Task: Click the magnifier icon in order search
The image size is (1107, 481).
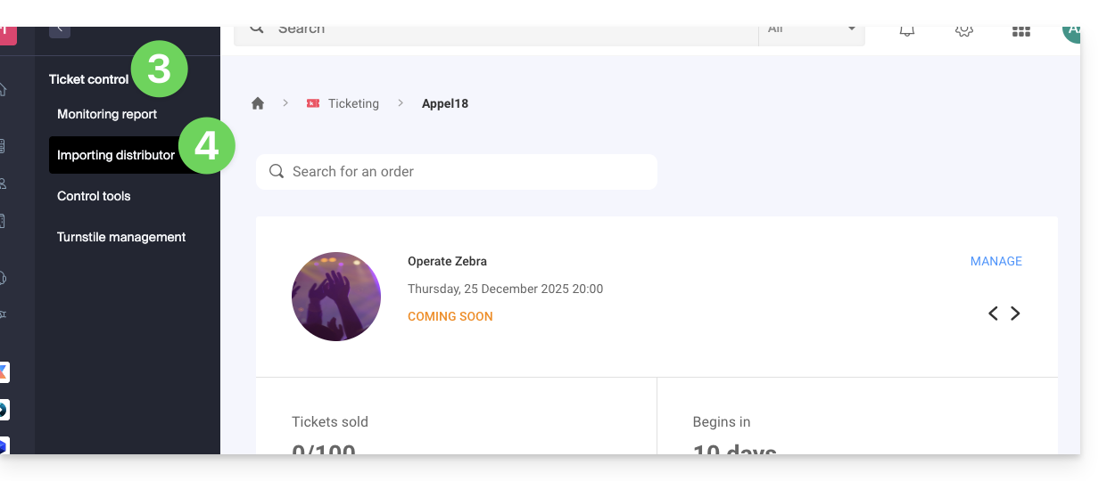Action: pyautogui.click(x=277, y=172)
